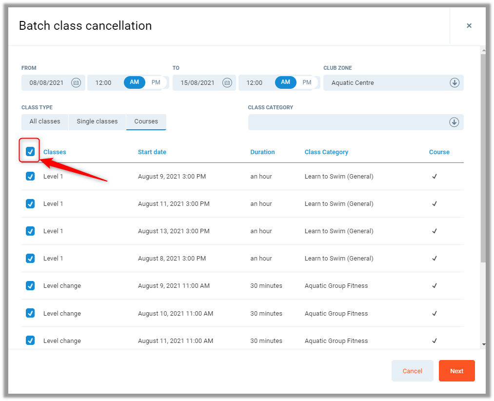Uncheck Level 1 class on August 9

tap(30, 177)
